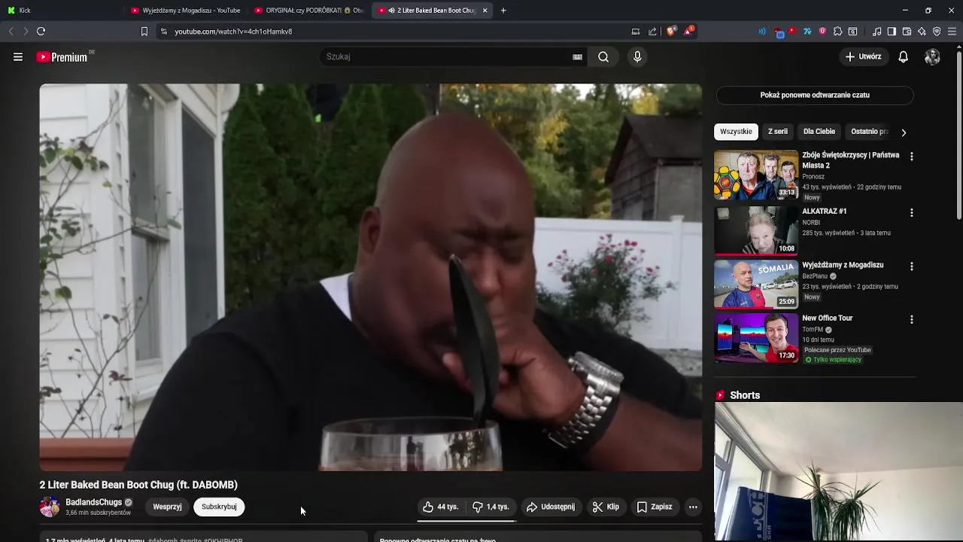Open the BadlandsChugs channel name
Viewport: 963px width, 542px height.
point(93,502)
